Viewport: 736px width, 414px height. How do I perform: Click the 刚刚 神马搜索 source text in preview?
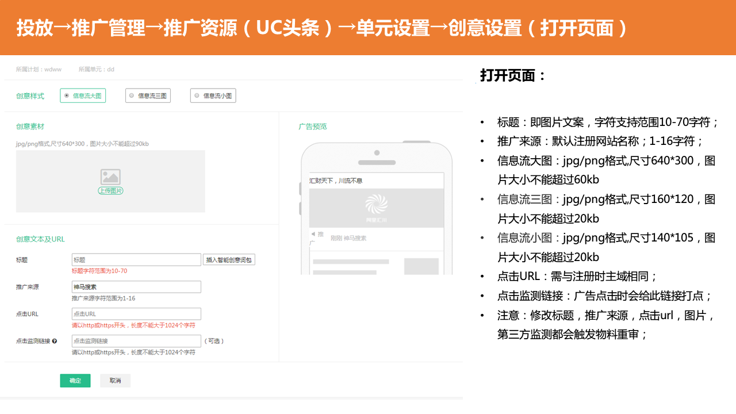click(348, 238)
